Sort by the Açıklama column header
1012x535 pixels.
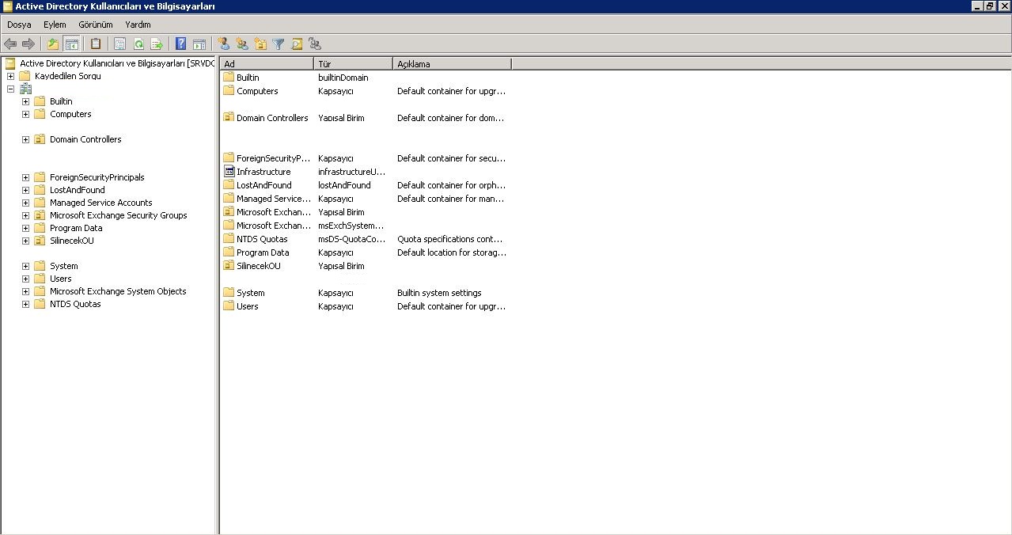(x=452, y=63)
